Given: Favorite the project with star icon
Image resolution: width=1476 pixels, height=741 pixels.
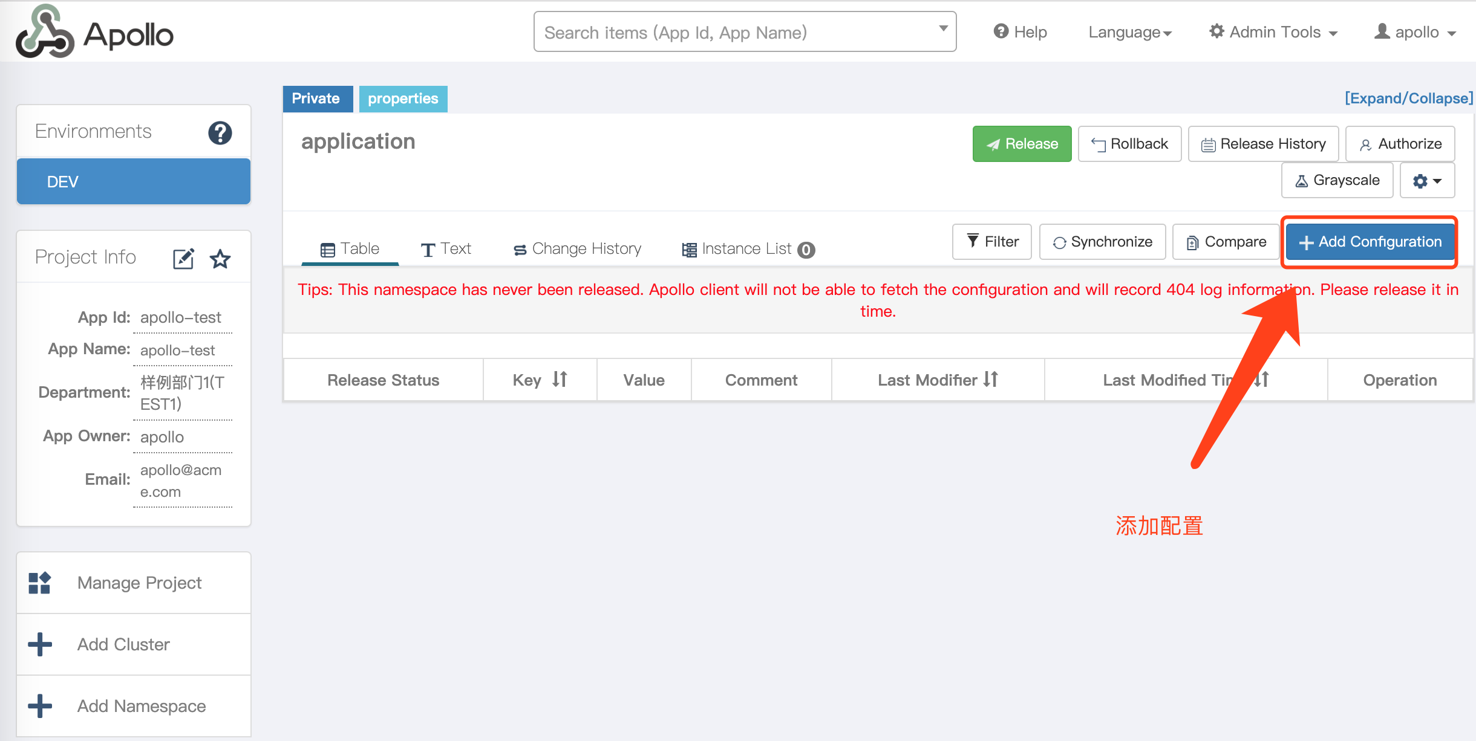Looking at the screenshot, I should coord(220,259).
